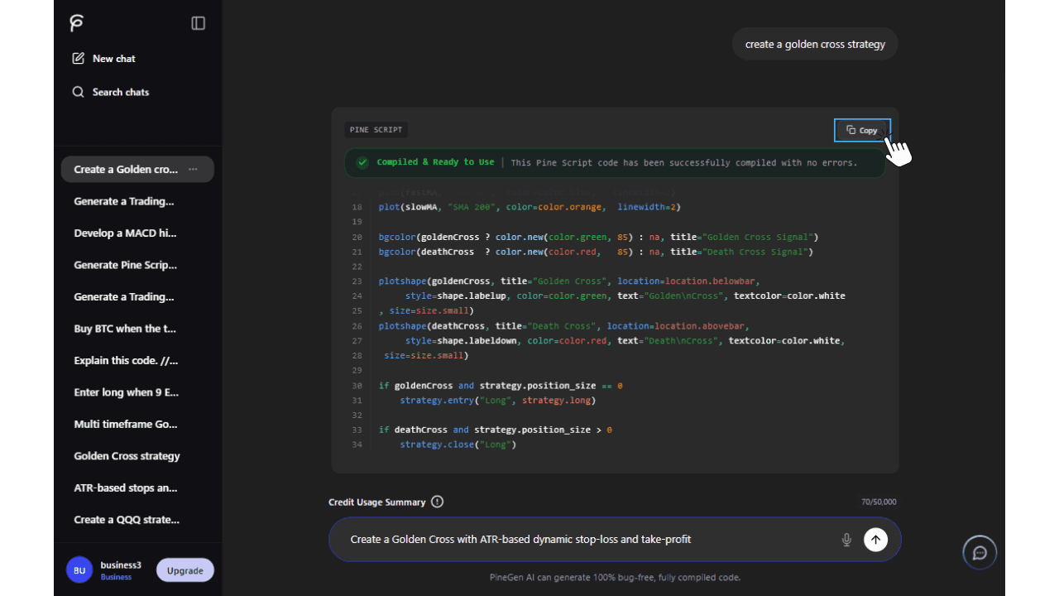Image resolution: width=1059 pixels, height=596 pixels.
Task: Open the support chat bubble widget
Action: tap(980, 553)
